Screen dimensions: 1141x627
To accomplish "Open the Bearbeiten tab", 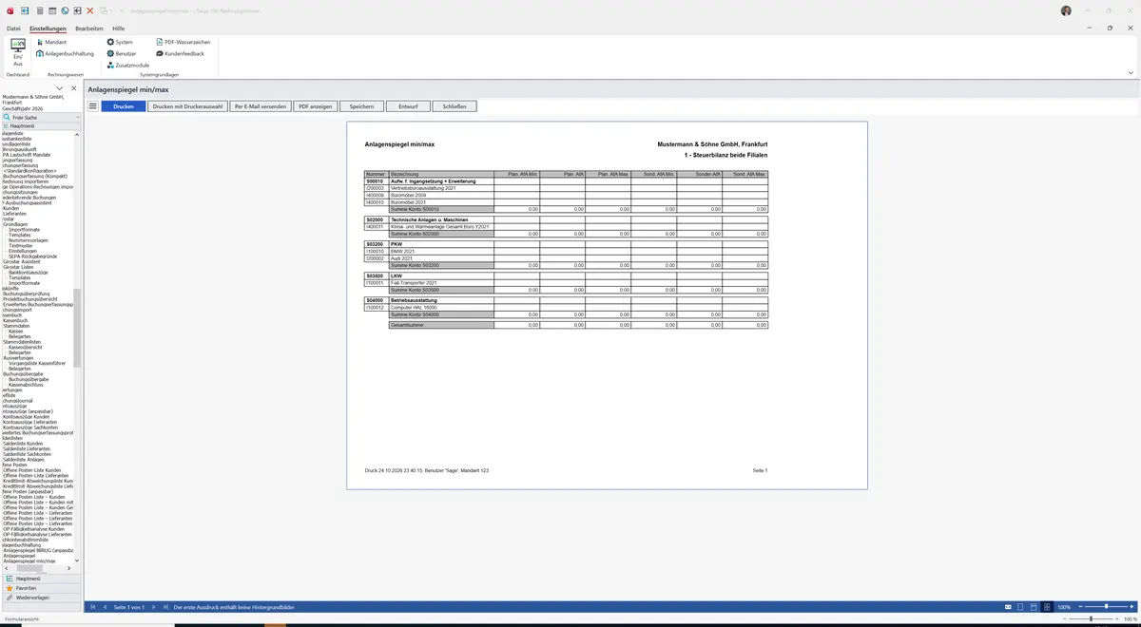I will pyautogui.click(x=89, y=28).
